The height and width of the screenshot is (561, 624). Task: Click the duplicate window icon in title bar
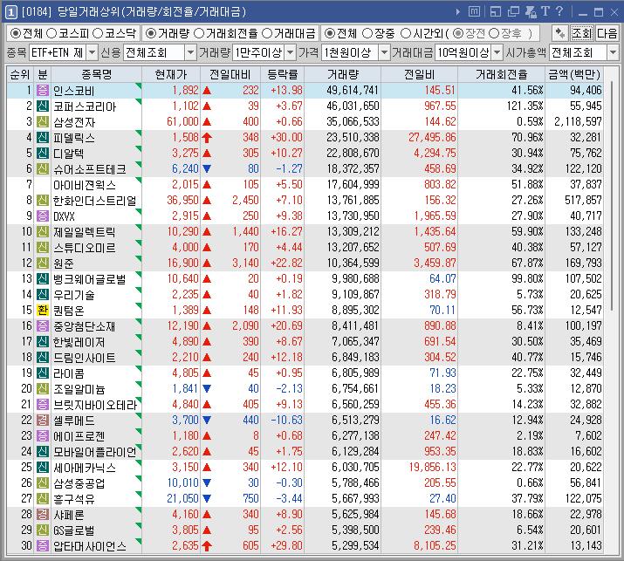[513, 12]
